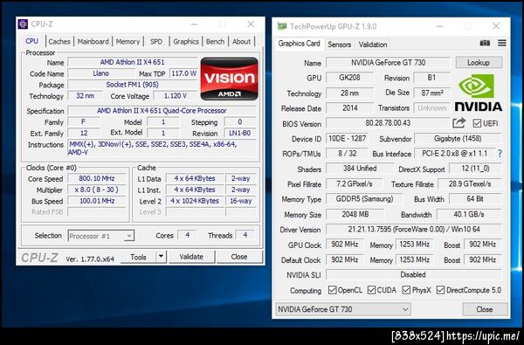524x345 pixels.
Task: Switch to the Sensors tab in GPU-Z
Action: coord(339,45)
